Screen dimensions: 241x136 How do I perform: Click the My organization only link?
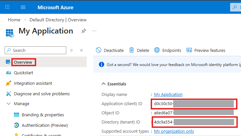[174, 131]
